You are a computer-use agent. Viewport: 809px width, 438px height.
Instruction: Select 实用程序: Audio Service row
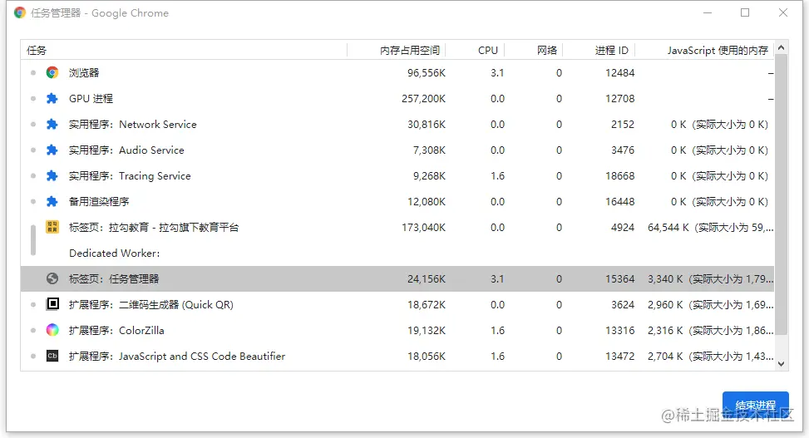pyautogui.click(x=397, y=150)
